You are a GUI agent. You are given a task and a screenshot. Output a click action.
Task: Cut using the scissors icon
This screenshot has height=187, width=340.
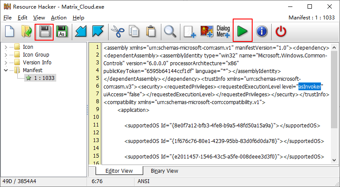(117, 32)
